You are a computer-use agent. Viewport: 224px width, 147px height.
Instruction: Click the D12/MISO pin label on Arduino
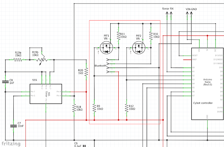(218, 60)
